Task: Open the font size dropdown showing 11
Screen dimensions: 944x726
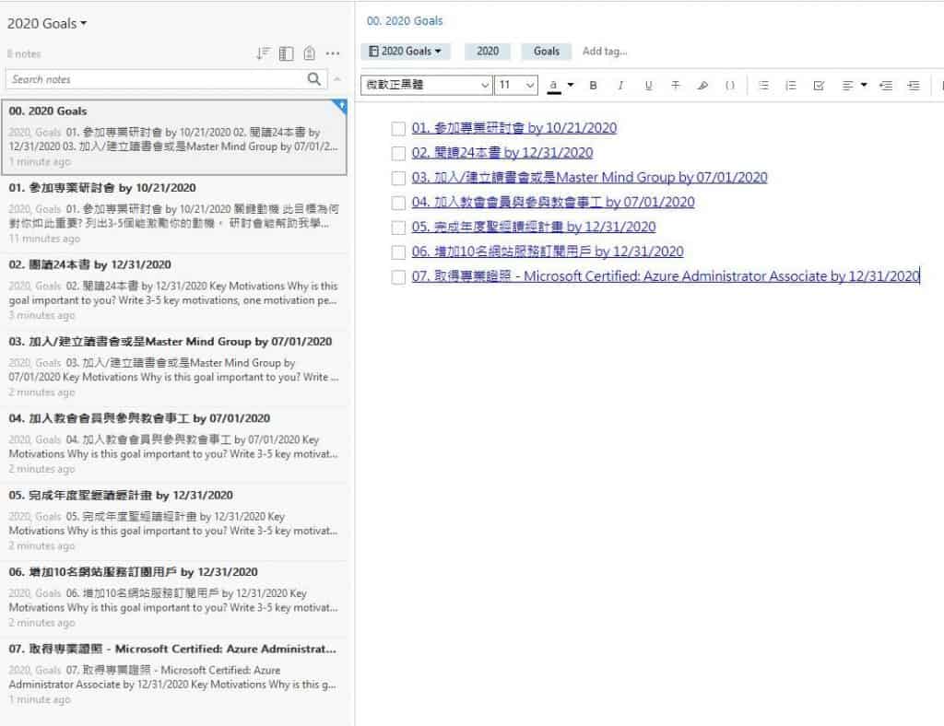Action: coord(516,86)
